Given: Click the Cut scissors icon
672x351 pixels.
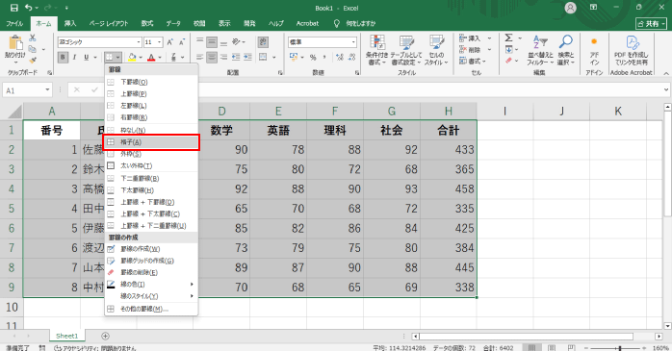Looking at the screenshot, I should pyautogui.click(x=33, y=38).
